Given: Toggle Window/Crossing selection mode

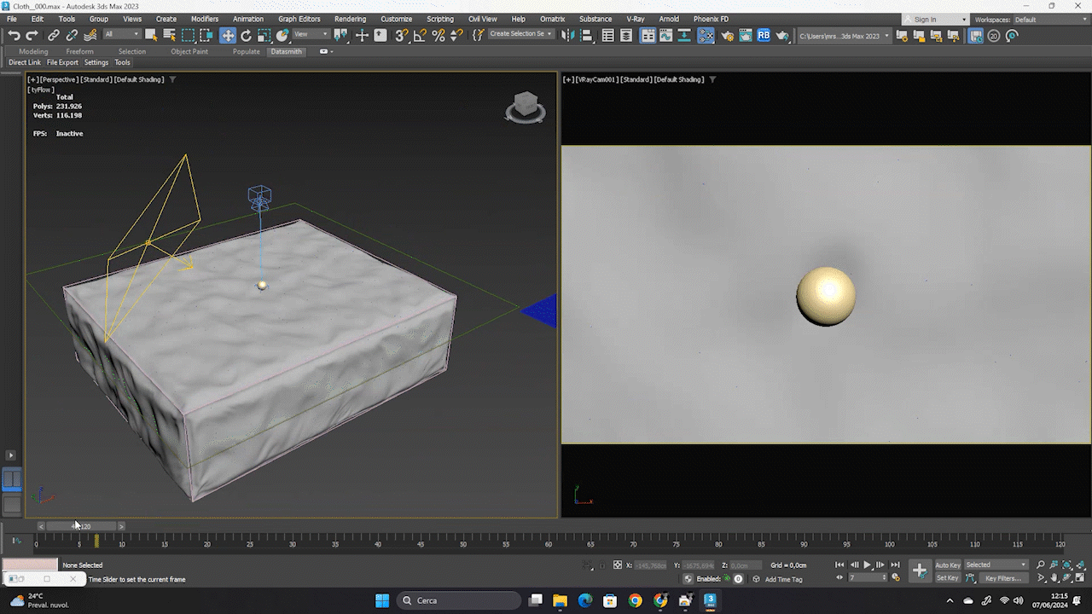Looking at the screenshot, I should [x=206, y=35].
